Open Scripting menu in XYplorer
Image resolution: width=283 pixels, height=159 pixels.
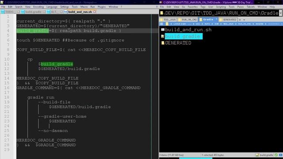click(x=221, y=7)
